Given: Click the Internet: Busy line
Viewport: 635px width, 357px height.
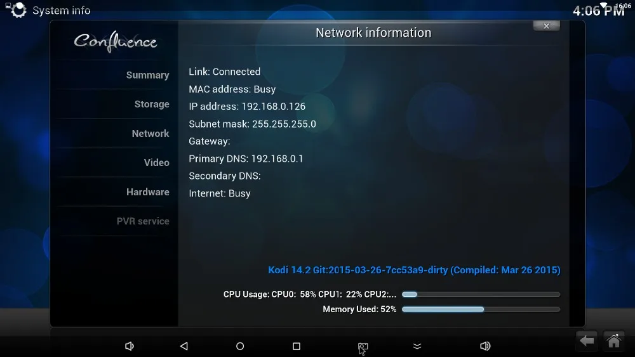Looking at the screenshot, I should 220,193.
